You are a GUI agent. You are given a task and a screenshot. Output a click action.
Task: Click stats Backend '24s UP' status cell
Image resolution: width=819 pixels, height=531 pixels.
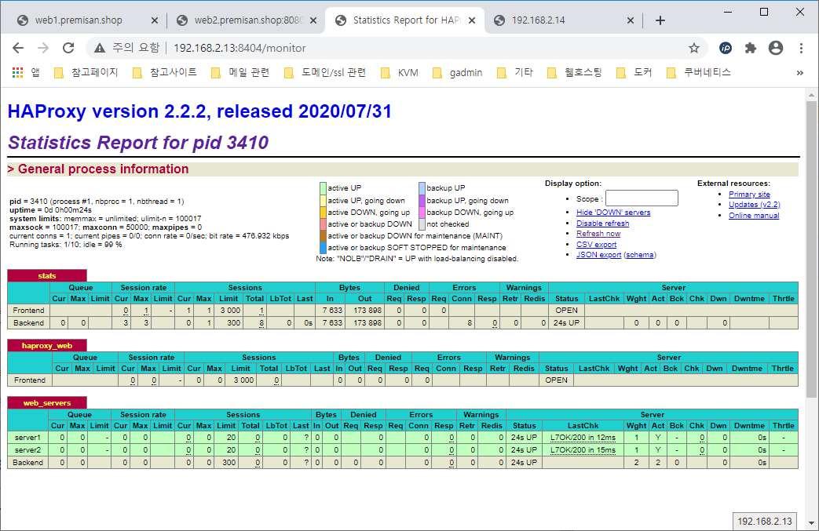point(566,323)
